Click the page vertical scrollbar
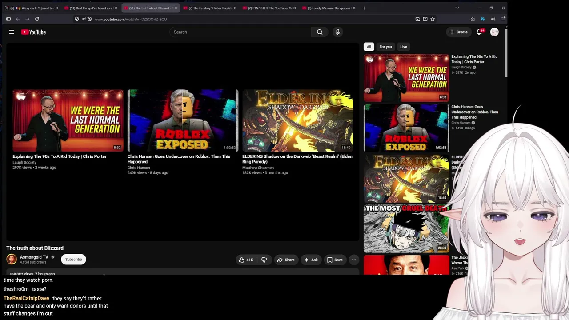Image resolution: width=569 pixels, height=320 pixels. [x=506, y=53]
